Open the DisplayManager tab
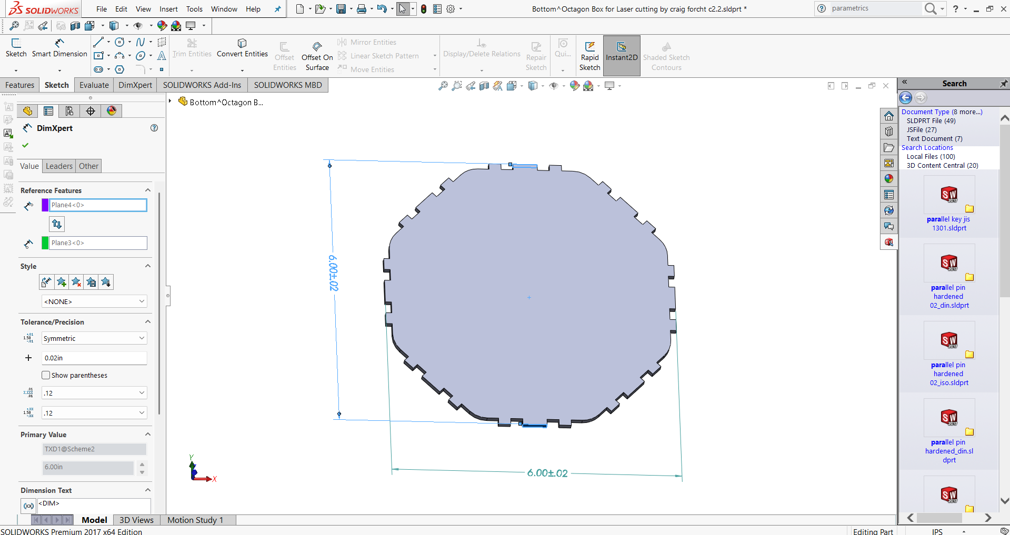The image size is (1010, 535). click(112, 111)
